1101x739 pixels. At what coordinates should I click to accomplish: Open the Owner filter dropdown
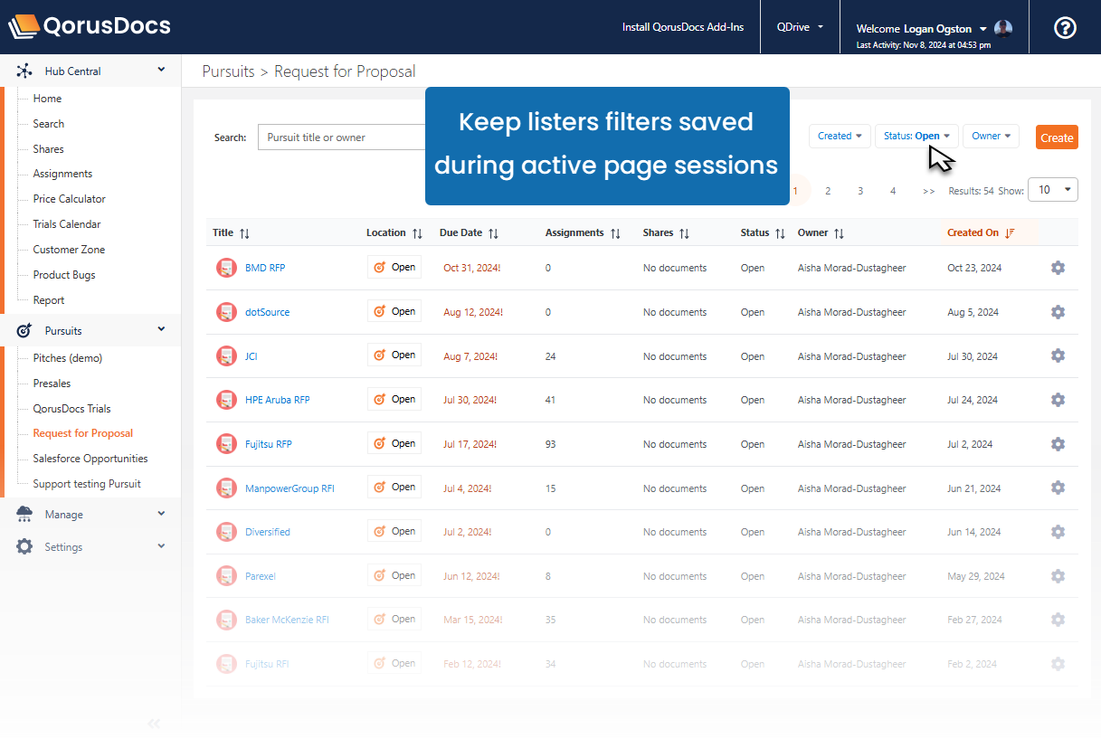[991, 137]
